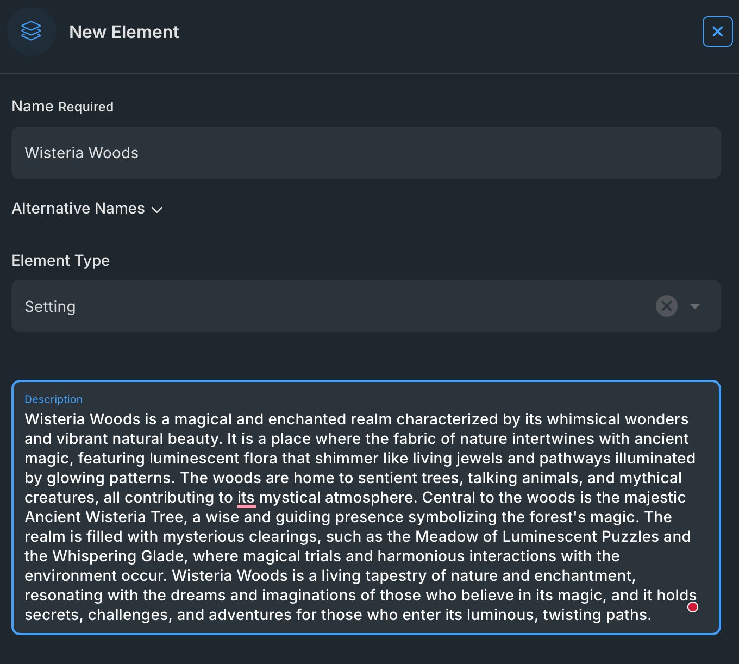
Task: Click the Alternative Names label
Action: [x=78, y=209]
